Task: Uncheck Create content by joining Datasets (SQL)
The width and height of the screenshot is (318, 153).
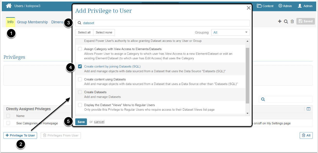Action: 80,66
